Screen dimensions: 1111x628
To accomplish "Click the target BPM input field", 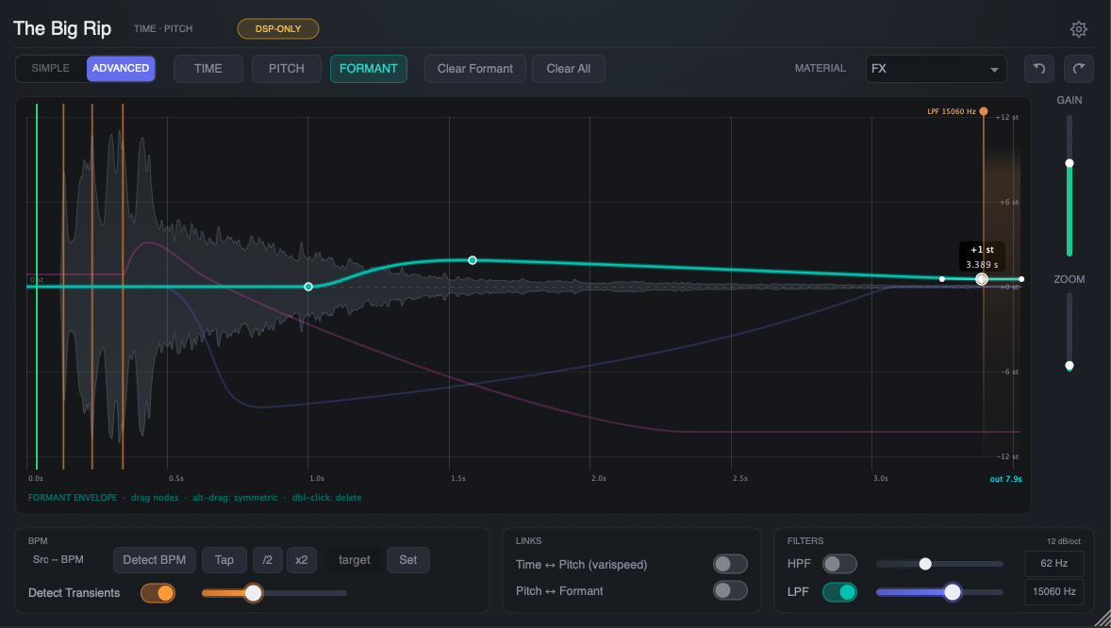I will click(355, 560).
